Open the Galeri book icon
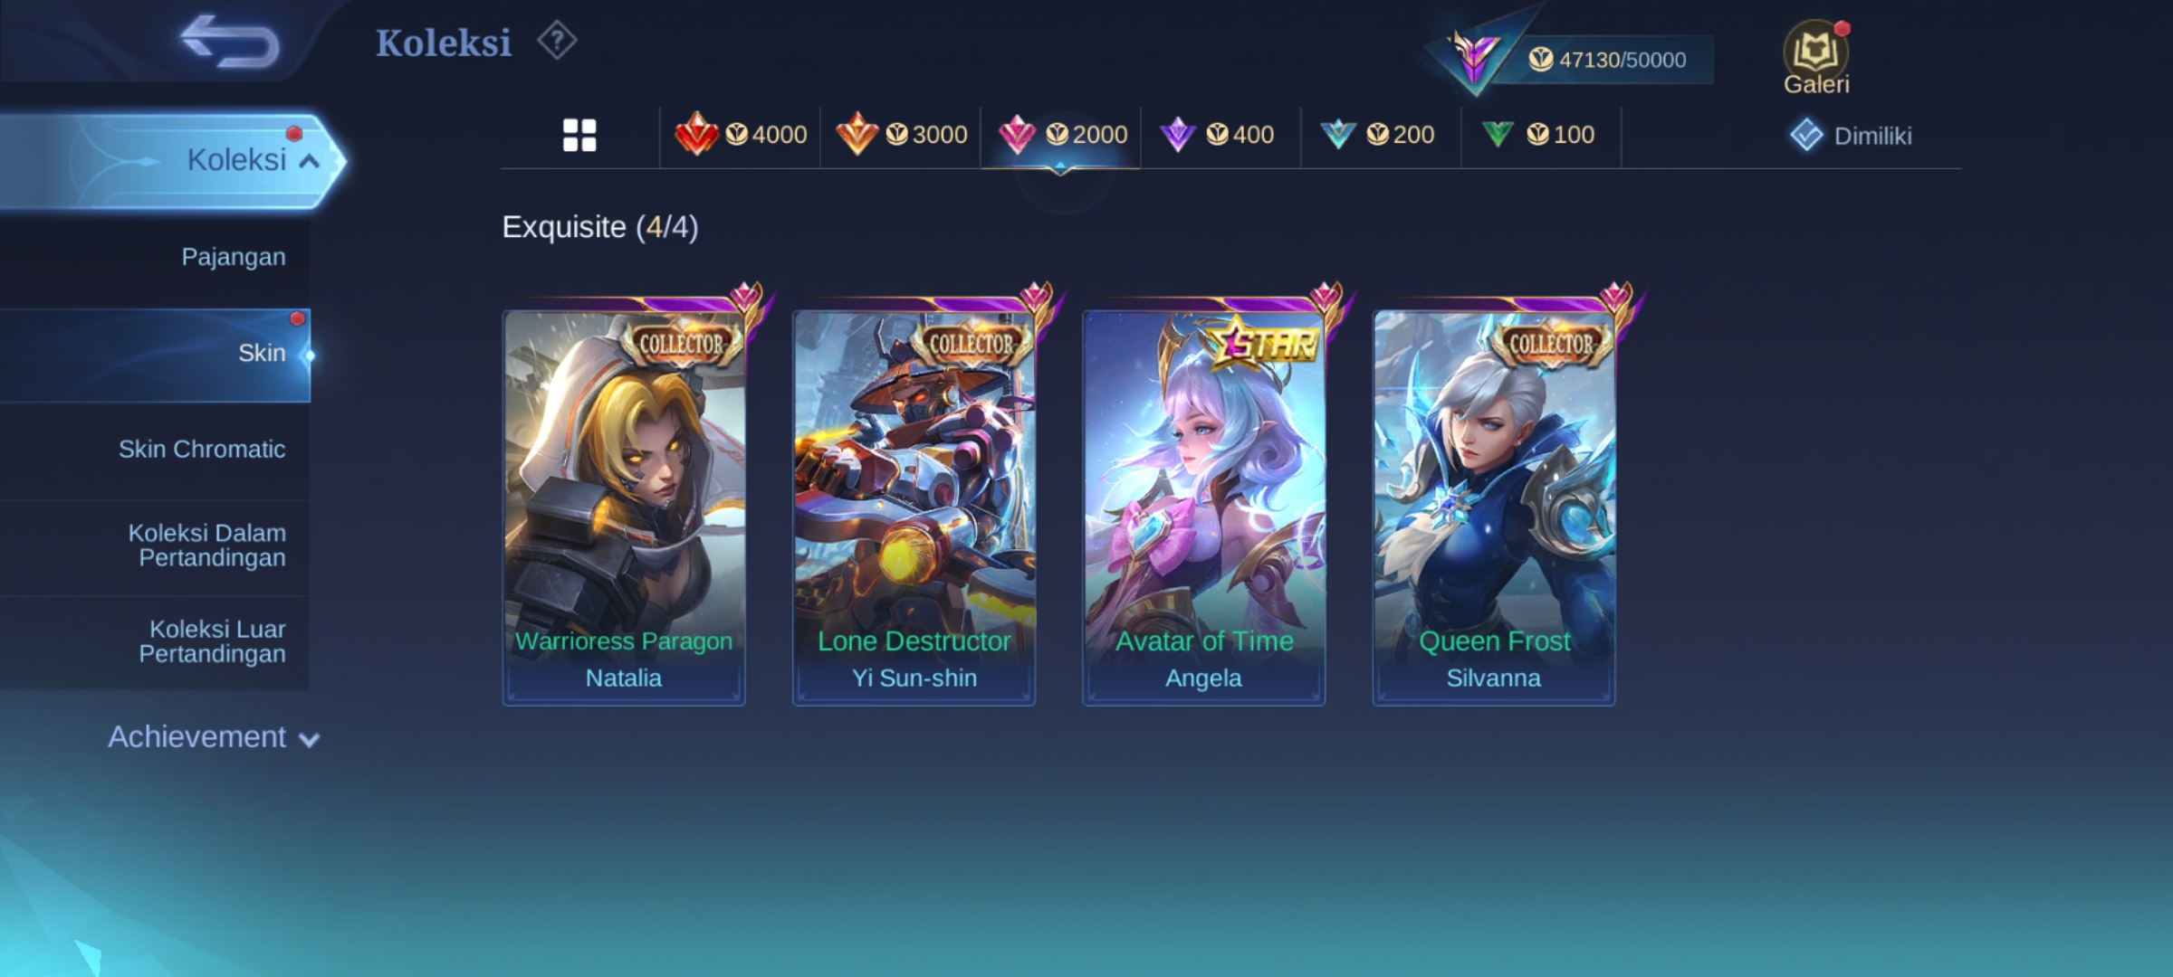The width and height of the screenshot is (2173, 977). [x=1815, y=58]
